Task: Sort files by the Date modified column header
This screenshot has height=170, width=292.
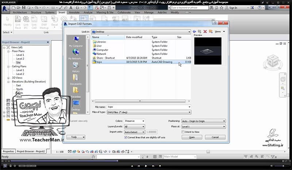Action: point(138,37)
